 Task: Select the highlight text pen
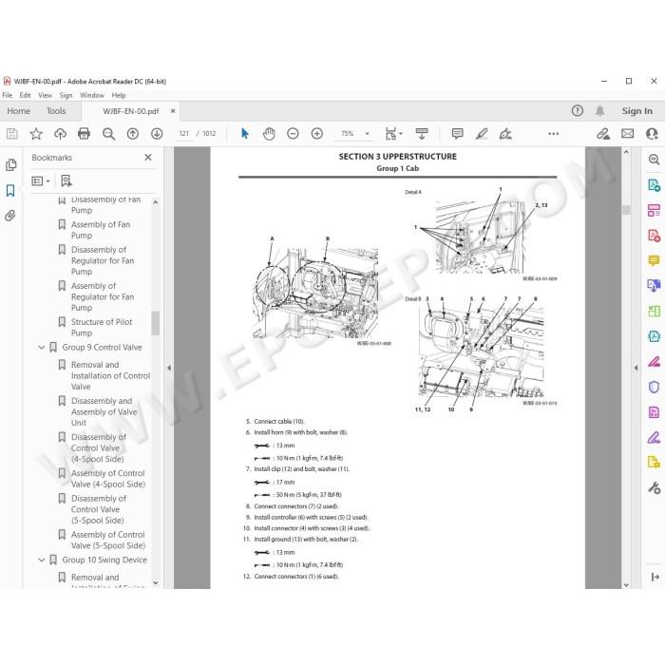pos(482,134)
